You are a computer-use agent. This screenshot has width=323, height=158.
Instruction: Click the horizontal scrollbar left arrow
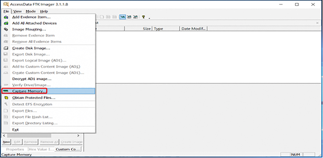tap(4, 135)
